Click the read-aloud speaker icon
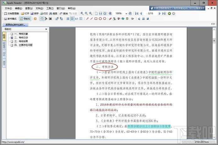Screen dimensions: 218x145 139,19
